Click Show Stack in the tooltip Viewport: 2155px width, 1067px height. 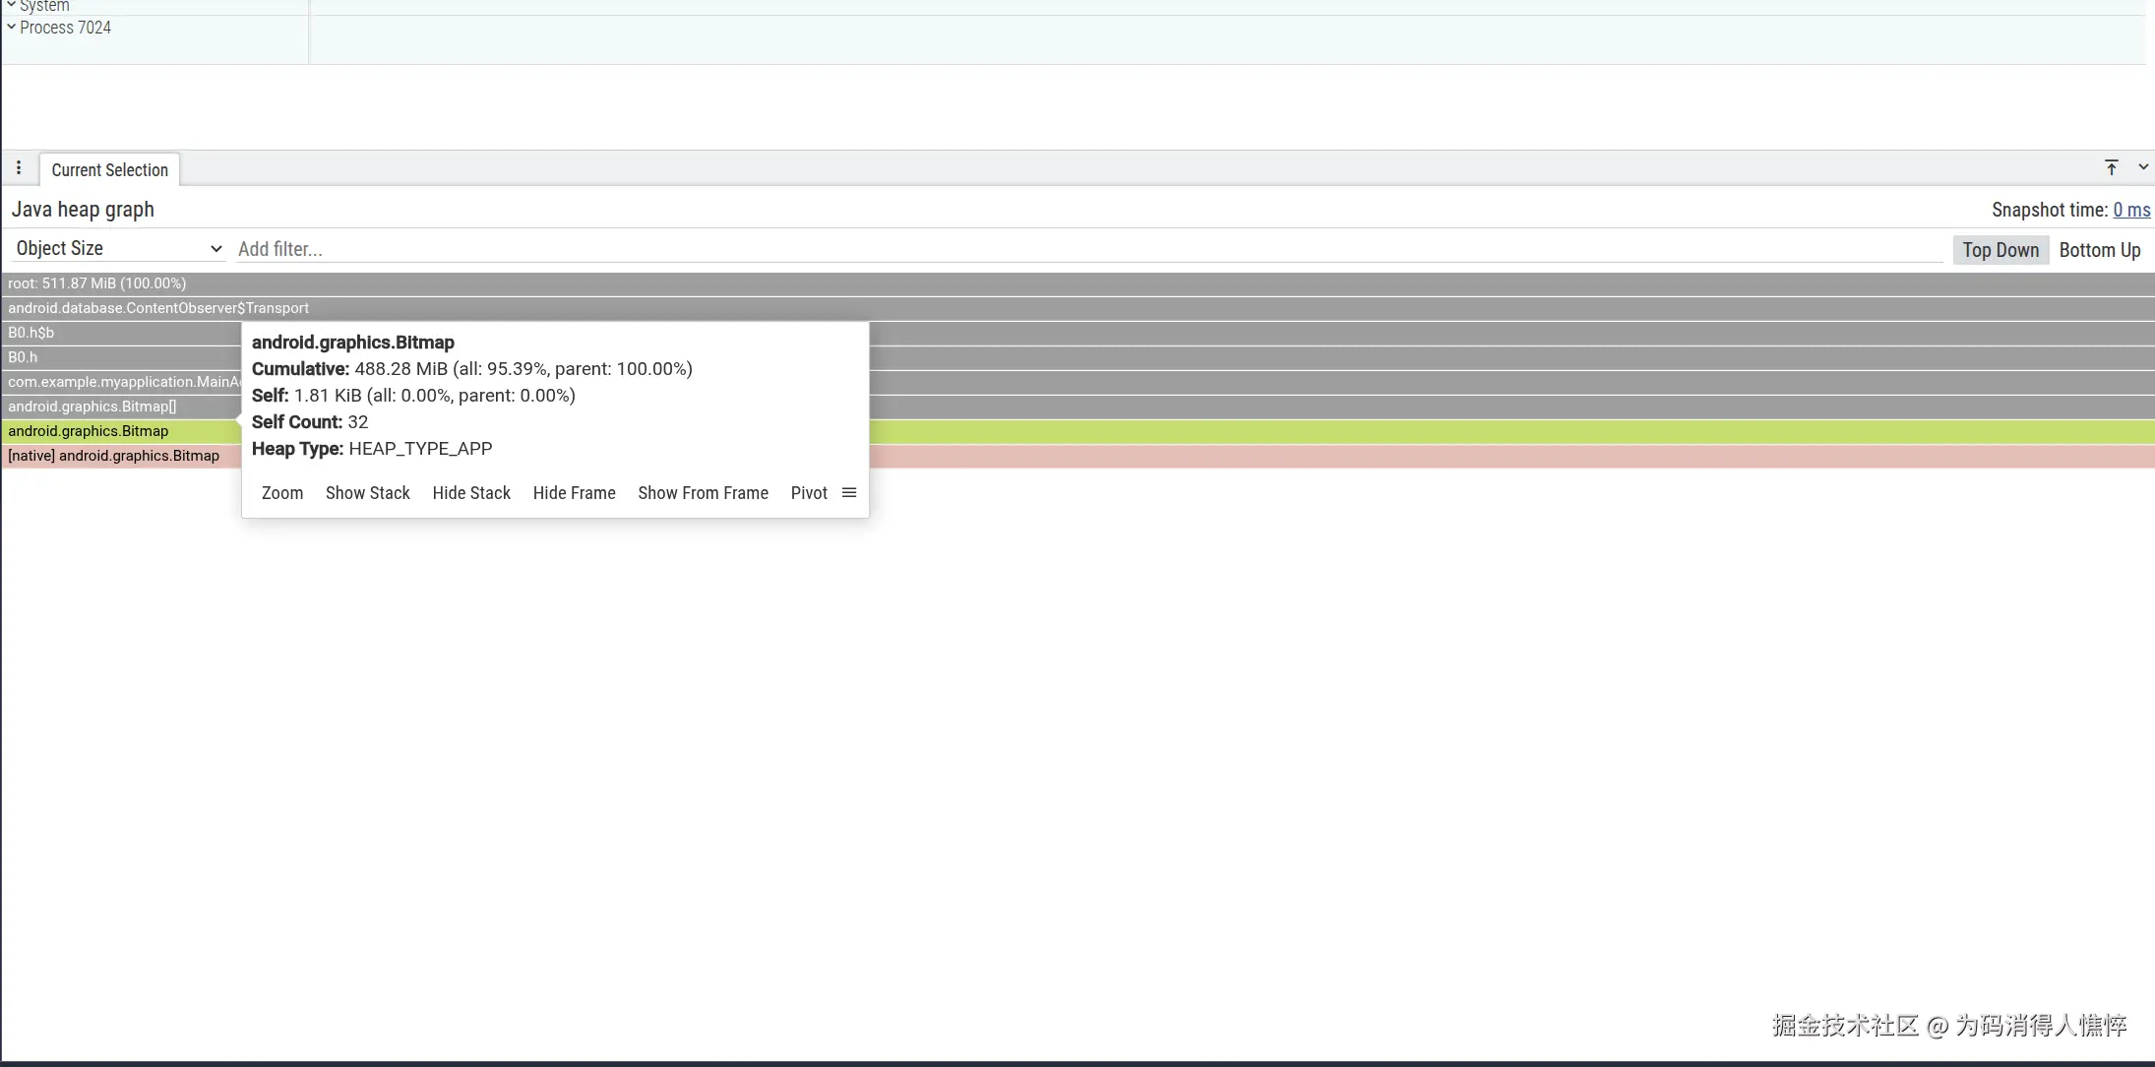(367, 493)
